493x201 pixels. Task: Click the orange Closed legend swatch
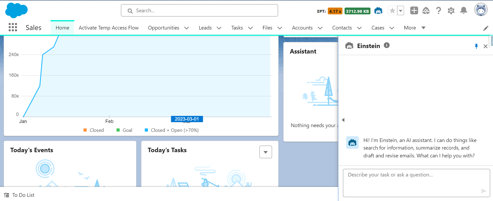[x=85, y=130]
